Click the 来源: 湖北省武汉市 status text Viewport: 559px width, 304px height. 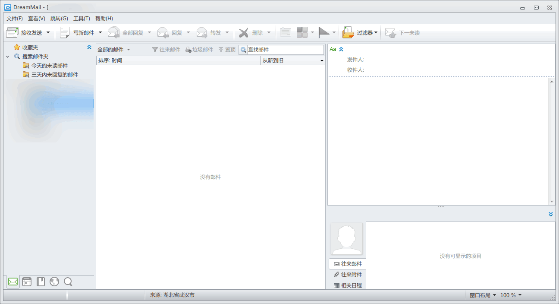(x=172, y=295)
